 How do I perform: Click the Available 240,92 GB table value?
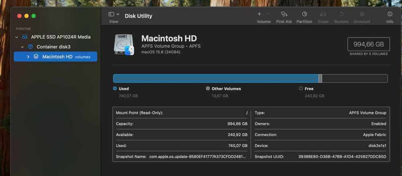pos(238,135)
